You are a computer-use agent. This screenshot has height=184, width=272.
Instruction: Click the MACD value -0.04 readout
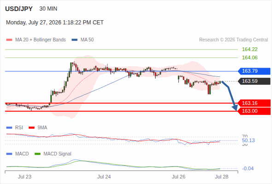coord(248,168)
